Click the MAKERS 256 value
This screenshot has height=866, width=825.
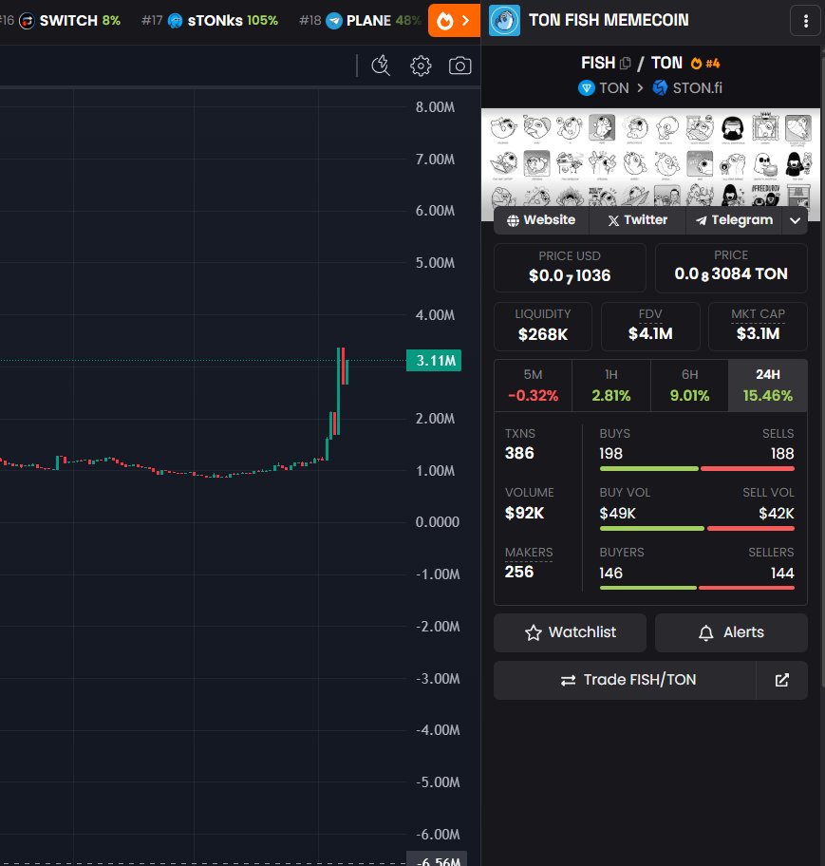519,572
